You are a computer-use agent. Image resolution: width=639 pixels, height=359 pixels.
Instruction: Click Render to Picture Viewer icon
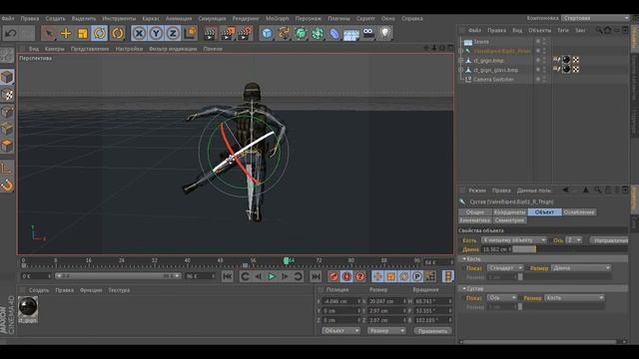(x=228, y=33)
